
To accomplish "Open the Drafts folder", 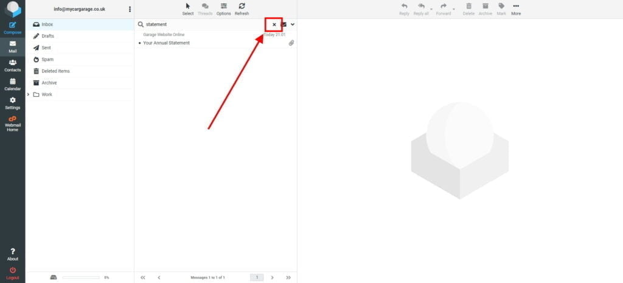I will pos(80,36).
